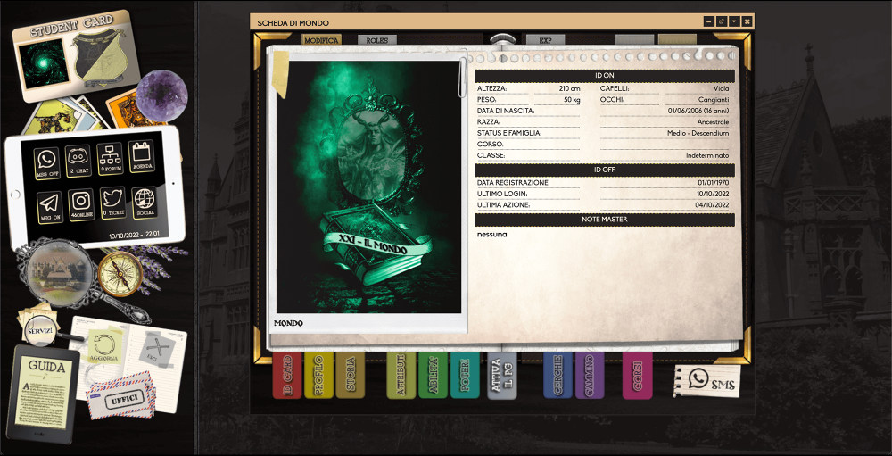Collapse window using the down-arrow button
Screen dimensions: 892x456
pyautogui.click(x=734, y=21)
